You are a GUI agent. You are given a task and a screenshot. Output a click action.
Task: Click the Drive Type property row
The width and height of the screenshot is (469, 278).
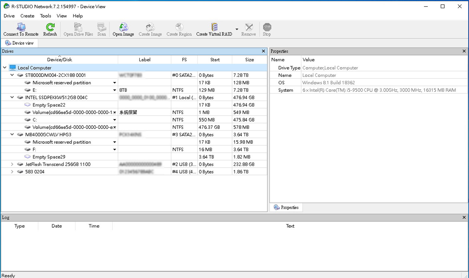coord(369,68)
